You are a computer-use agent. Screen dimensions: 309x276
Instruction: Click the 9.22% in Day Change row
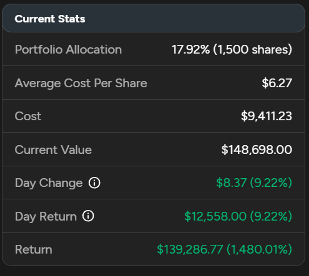271,183
